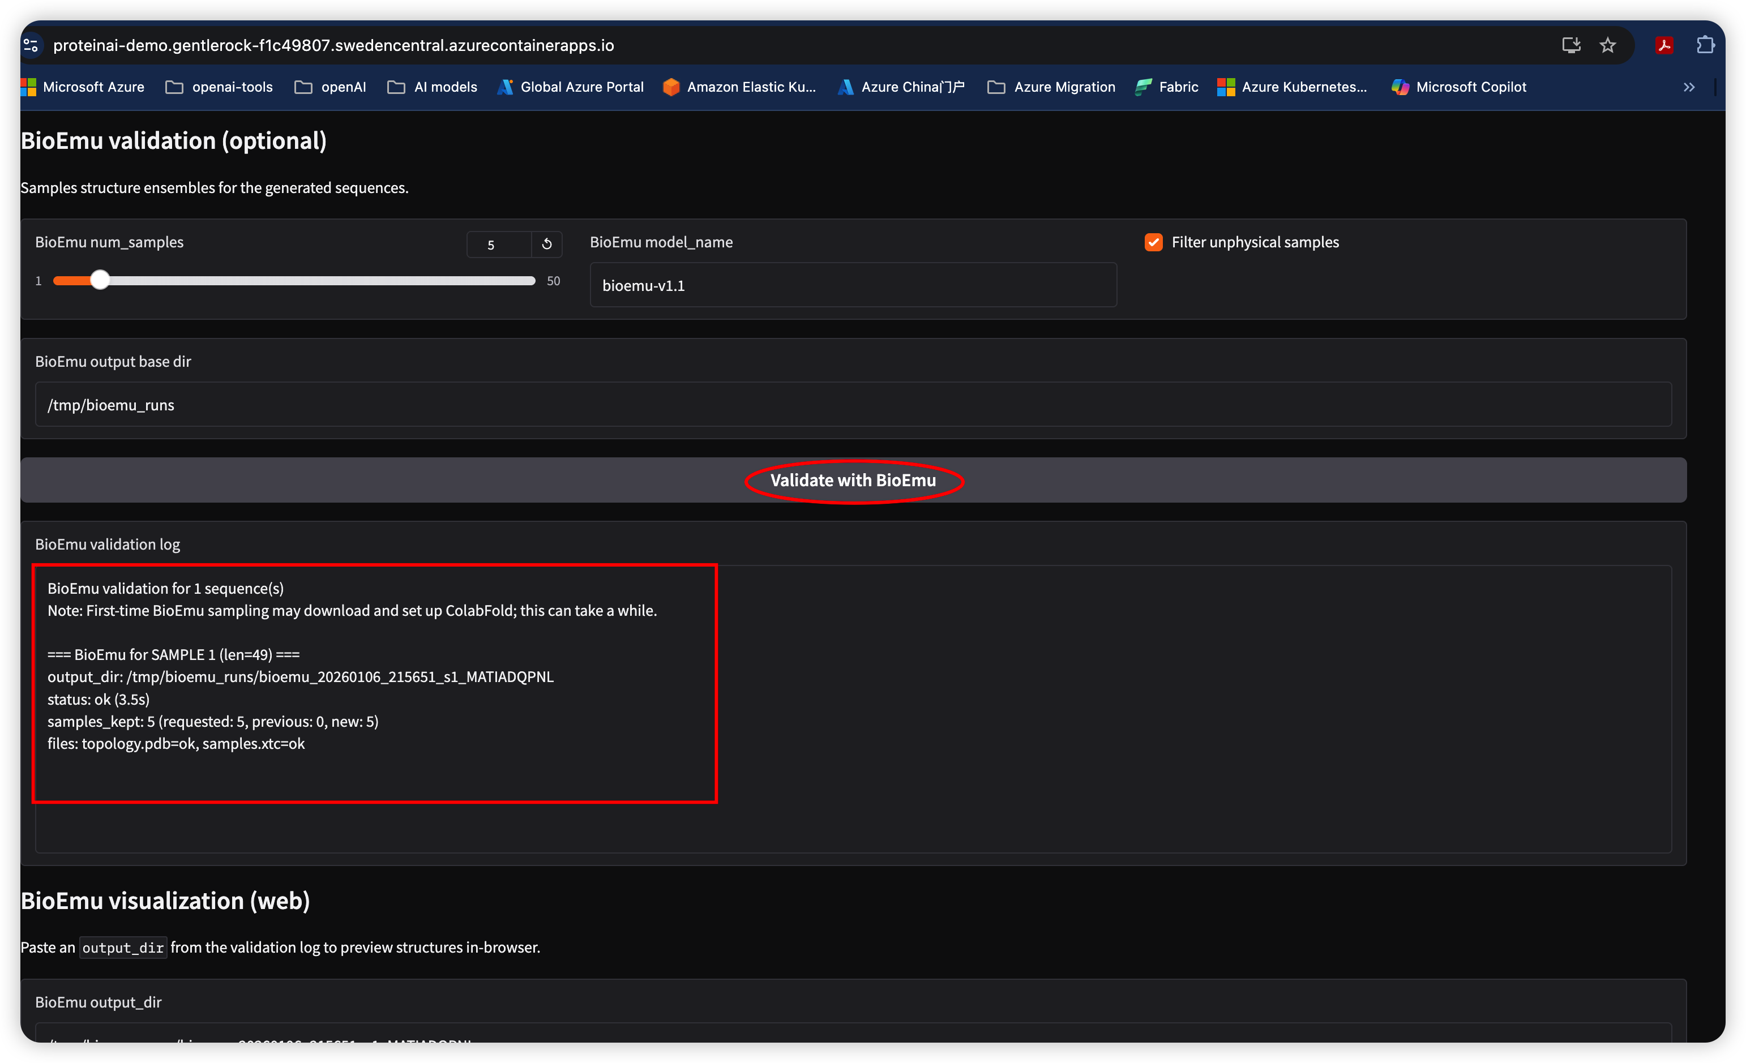
Task: Click the inline output_dir code text
Action: (x=123, y=948)
